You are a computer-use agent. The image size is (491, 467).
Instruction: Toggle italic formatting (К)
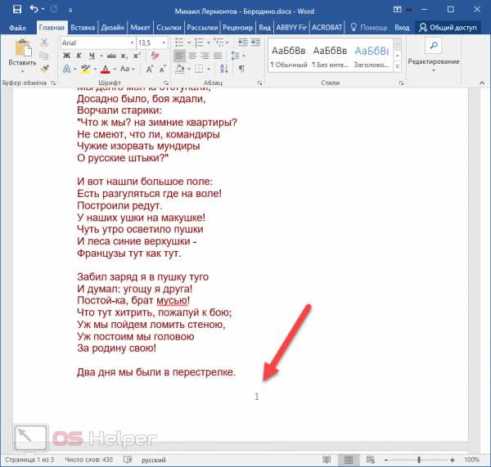pyautogui.click(x=77, y=56)
